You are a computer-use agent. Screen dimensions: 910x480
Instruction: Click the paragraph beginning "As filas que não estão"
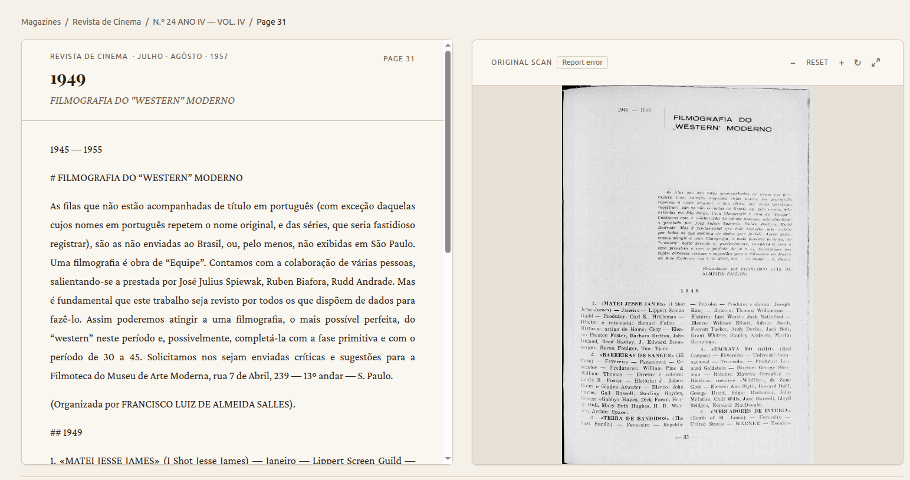232,291
